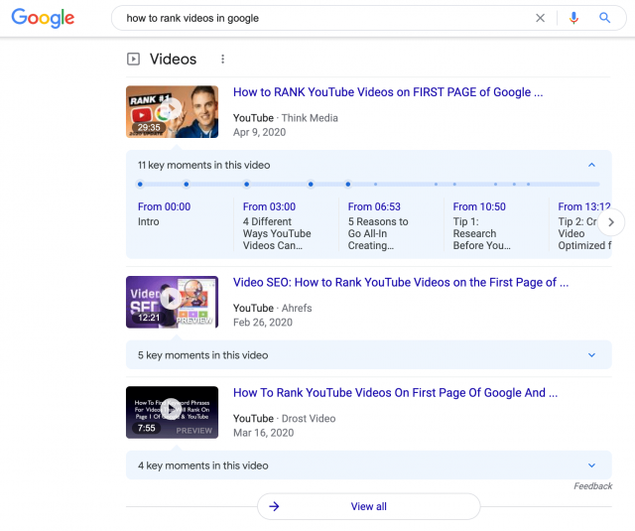Click the View all button
Image resolution: width=635 pixels, height=531 pixels.
coord(368,506)
